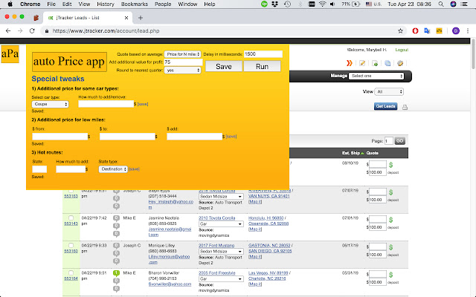Select the checkbox for lead 553160
This screenshot has height=297, width=476.
pyautogui.click(x=71, y=245)
